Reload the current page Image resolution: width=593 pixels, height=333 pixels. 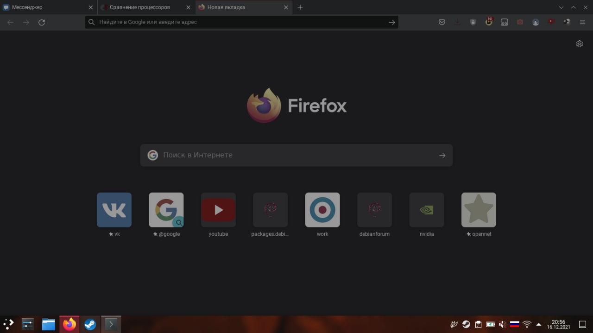42,22
